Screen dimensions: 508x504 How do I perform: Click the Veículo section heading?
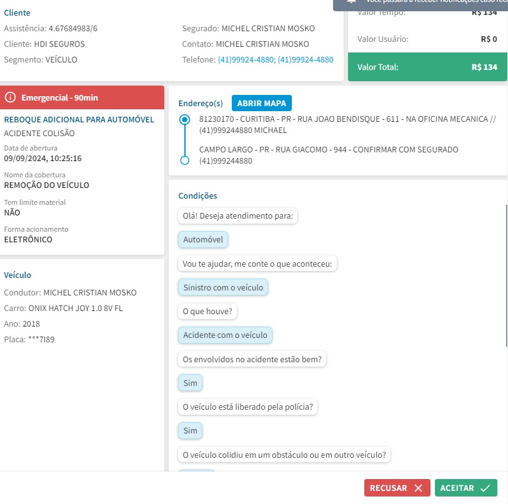click(17, 275)
